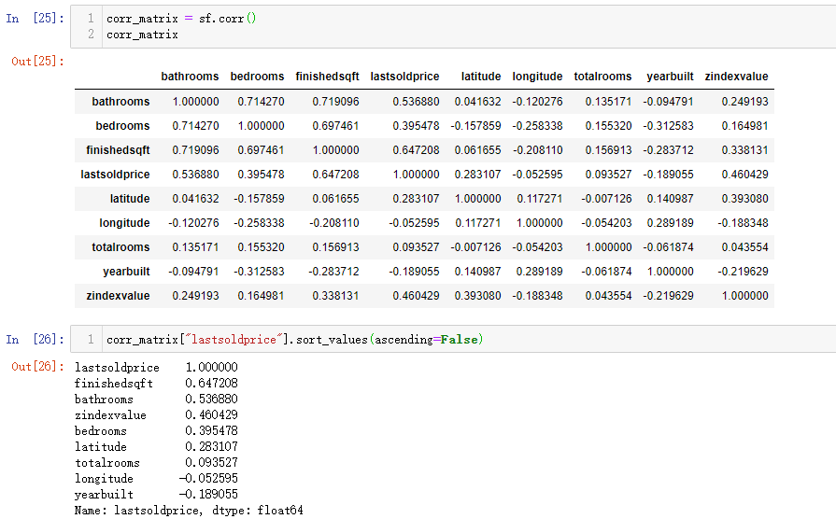Click zindexvalue in sorted output list
This screenshot has width=836, height=519.
tap(110, 415)
